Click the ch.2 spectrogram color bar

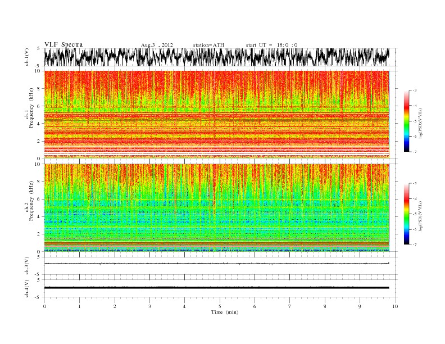click(406, 214)
